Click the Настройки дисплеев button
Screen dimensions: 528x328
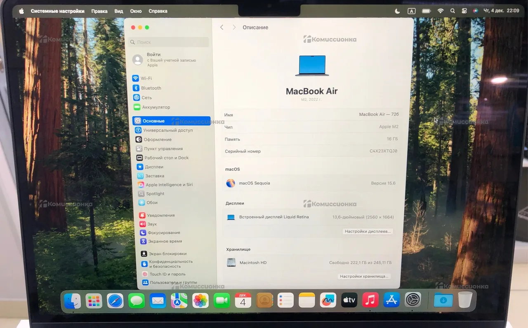(x=368, y=232)
